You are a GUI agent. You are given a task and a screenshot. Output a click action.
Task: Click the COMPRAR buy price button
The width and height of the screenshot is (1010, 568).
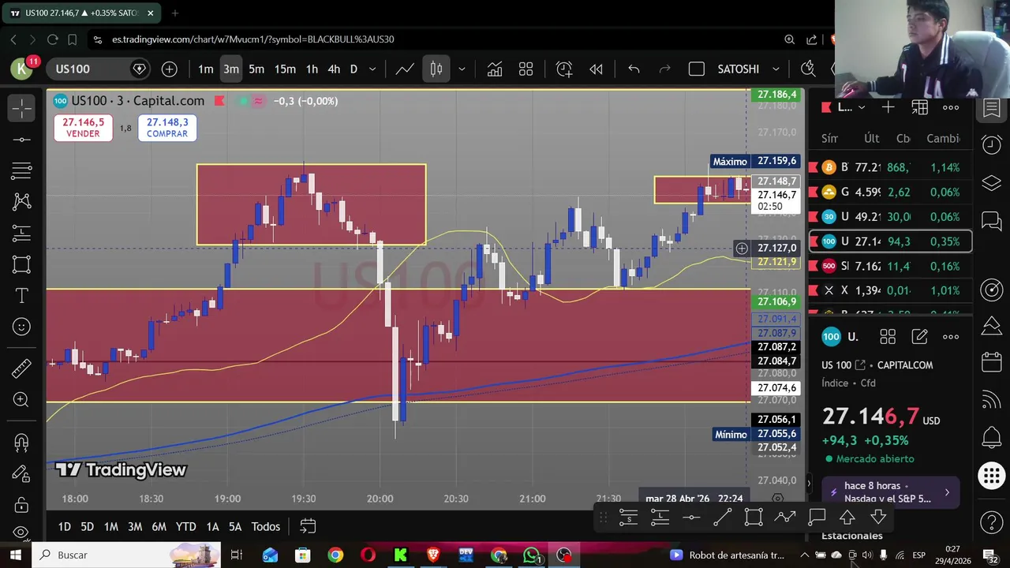(x=167, y=128)
